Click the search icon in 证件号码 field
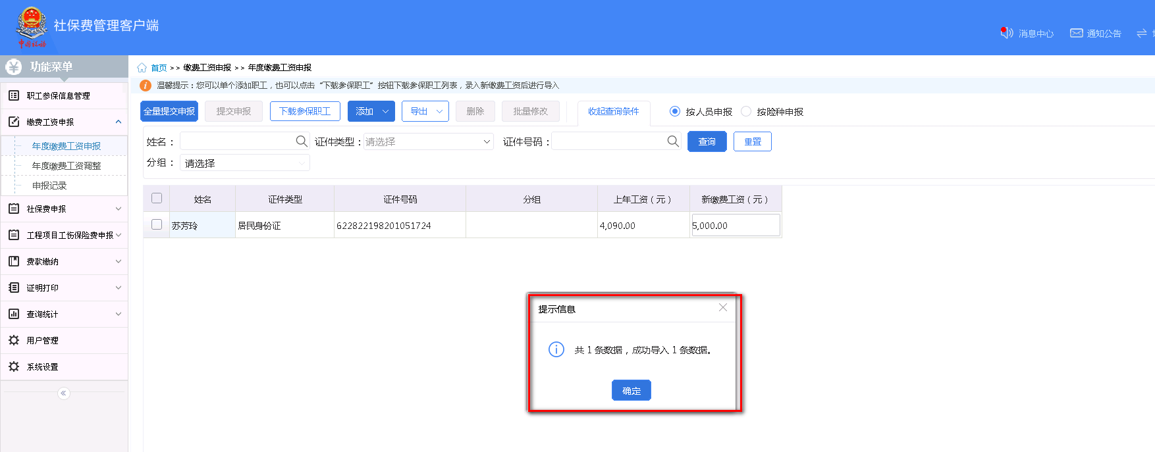Screen dimensions: 1155x452 point(672,141)
